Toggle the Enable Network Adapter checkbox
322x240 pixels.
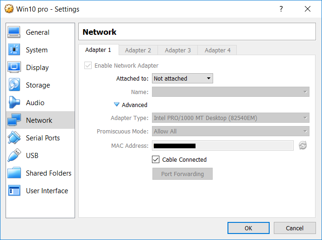(x=88, y=66)
